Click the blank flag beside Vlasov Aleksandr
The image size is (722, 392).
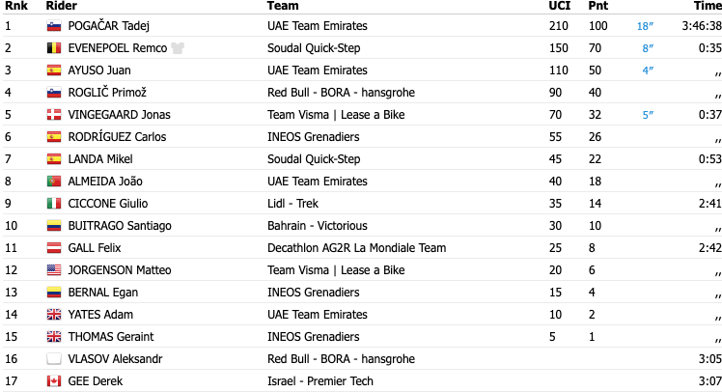point(54,359)
